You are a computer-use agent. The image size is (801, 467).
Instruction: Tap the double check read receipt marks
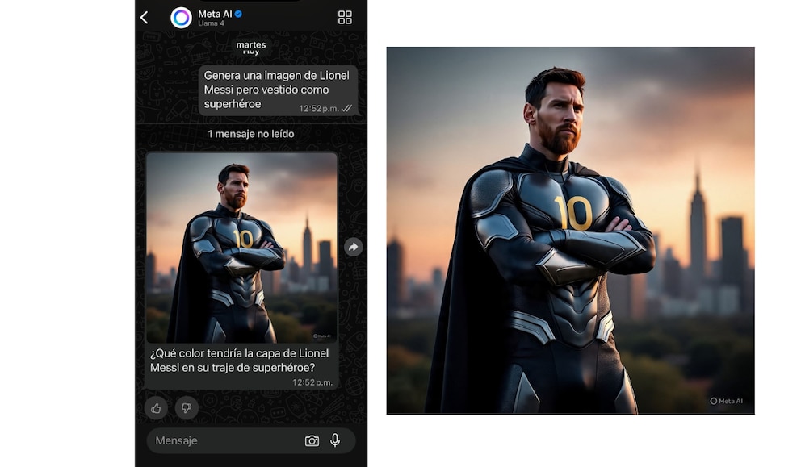point(347,108)
